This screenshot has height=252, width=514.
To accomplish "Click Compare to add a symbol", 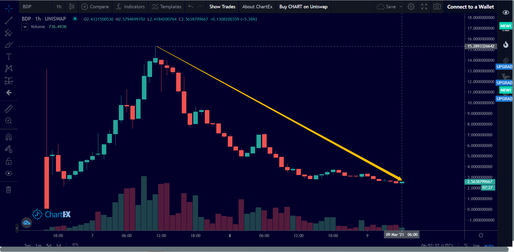I will pyautogui.click(x=95, y=7).
